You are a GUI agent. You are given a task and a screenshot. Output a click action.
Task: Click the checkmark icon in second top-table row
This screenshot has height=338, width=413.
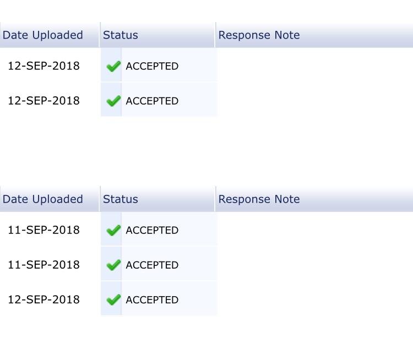click(113, 101)
